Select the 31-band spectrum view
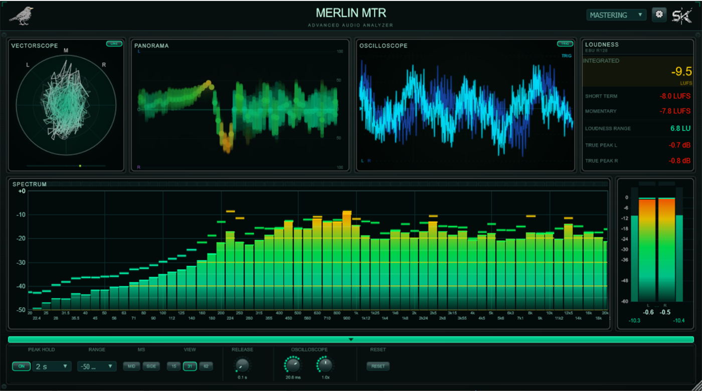Image resolution: width=702 pixels, height=391 pixels. pos(190,366)
